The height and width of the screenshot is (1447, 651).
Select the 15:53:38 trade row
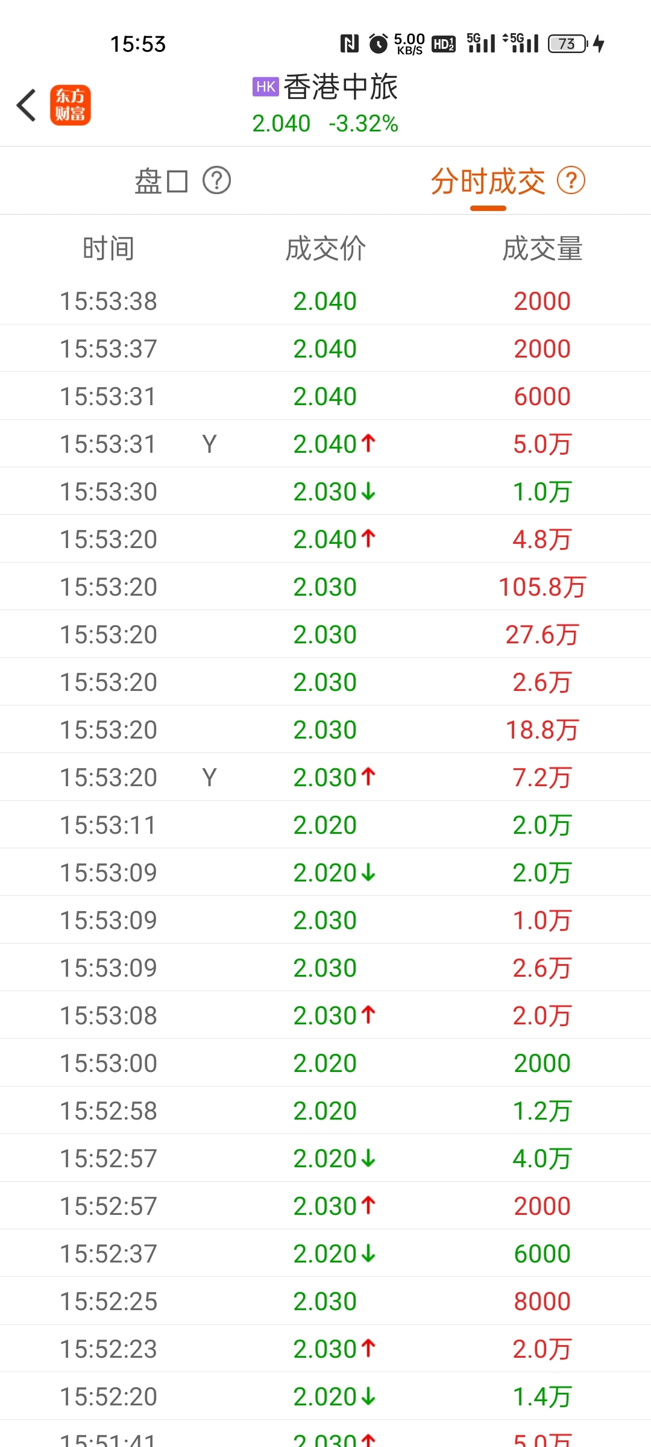pos(325,301)
